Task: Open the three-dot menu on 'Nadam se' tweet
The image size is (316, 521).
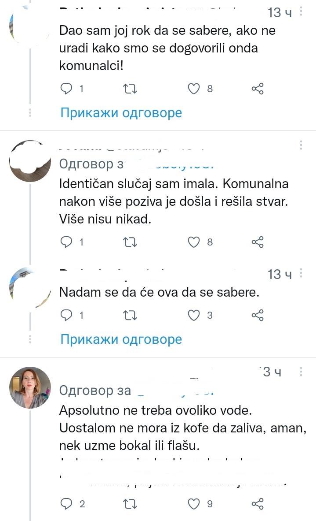Action: tap(301, 272)
